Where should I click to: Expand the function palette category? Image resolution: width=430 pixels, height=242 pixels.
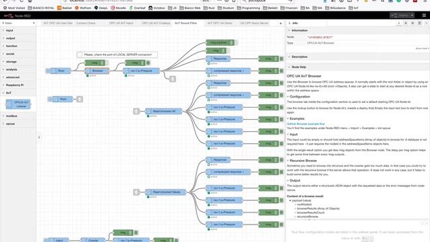pyautogui.click(x=18, y=46)
